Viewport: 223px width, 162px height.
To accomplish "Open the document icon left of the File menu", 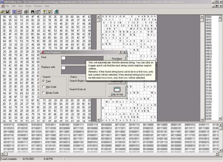I will click(3, 6).
